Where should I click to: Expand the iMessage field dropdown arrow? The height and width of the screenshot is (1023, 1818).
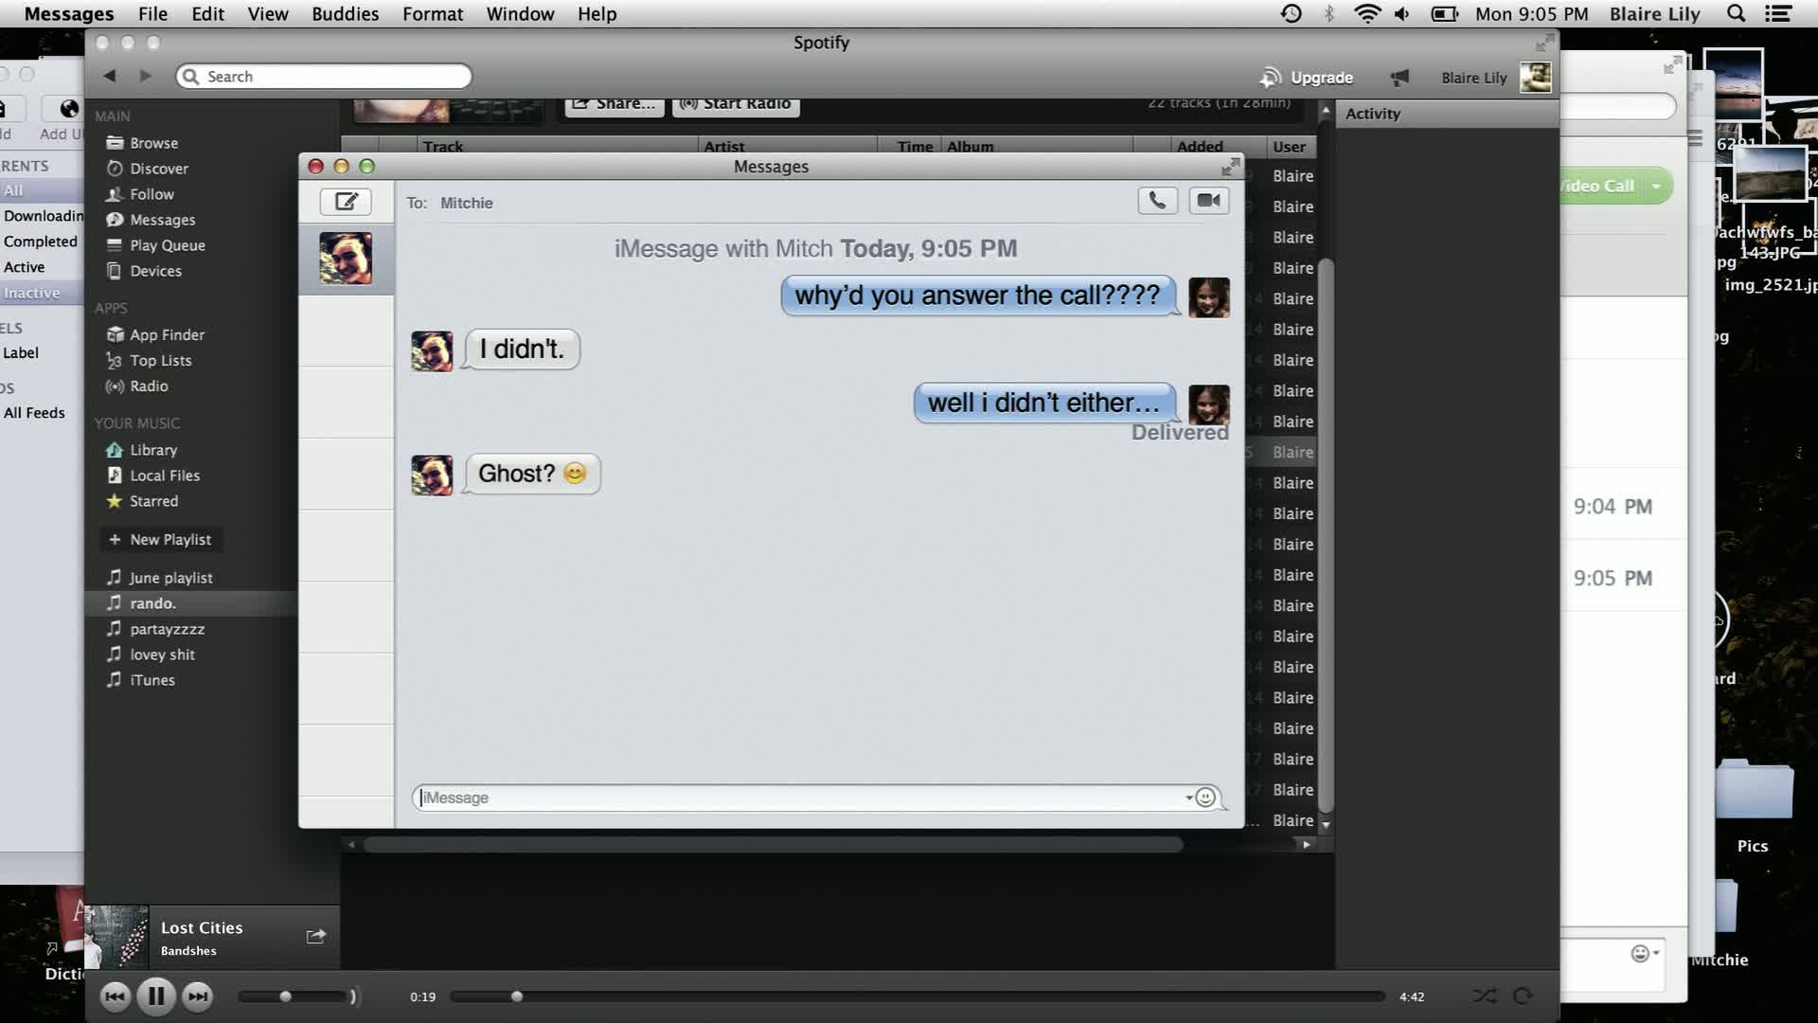[1189, 798]
